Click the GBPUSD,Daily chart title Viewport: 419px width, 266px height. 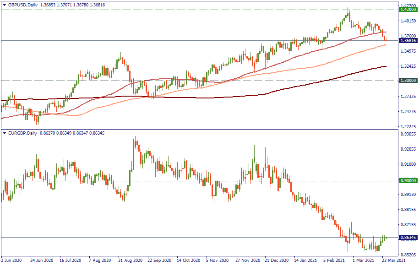click(x=23, y=3)
